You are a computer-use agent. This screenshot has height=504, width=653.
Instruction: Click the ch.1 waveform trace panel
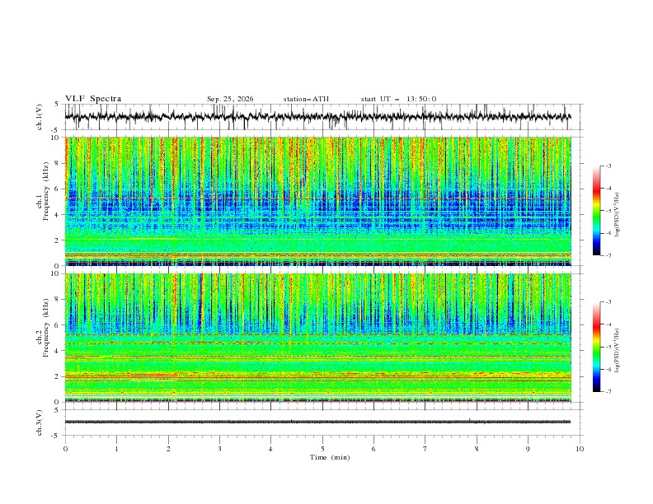[x=317, y=117]
